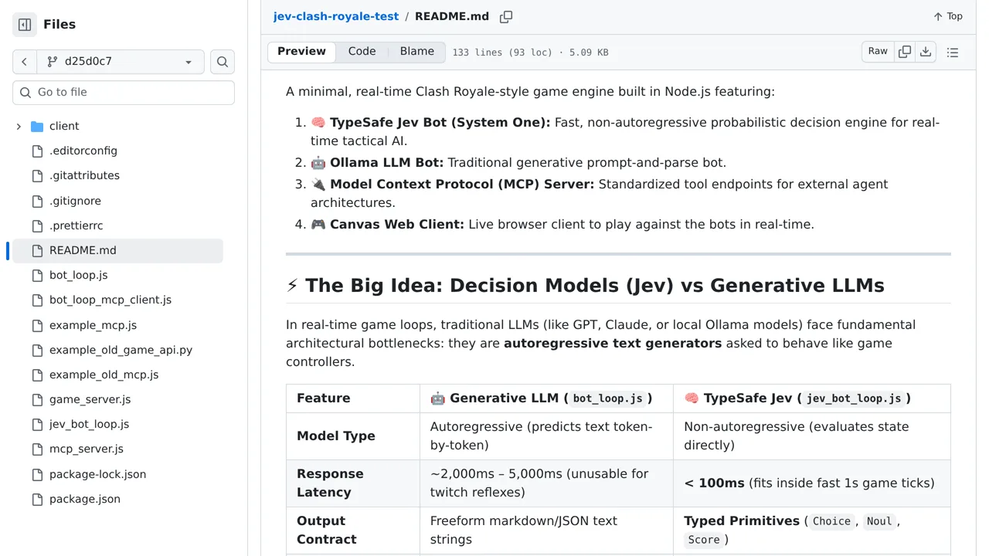Click the 'Response Latency' table row header
This screenshot has height=556, width=989.
353,483
